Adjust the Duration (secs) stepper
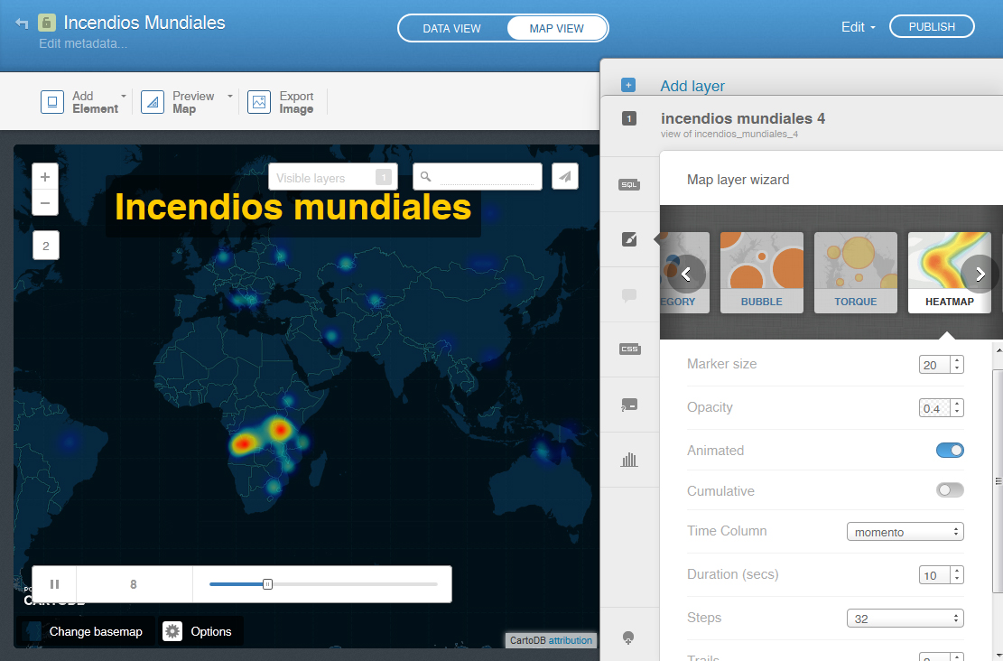 (957, 574)
